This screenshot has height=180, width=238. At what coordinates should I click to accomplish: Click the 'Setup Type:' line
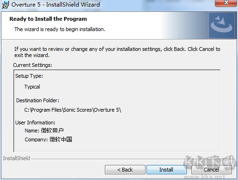coord(29,76)
